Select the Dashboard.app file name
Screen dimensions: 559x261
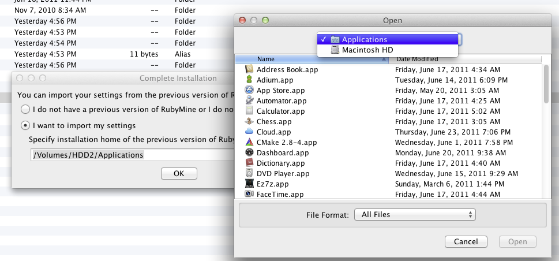[x=283, y=152]
